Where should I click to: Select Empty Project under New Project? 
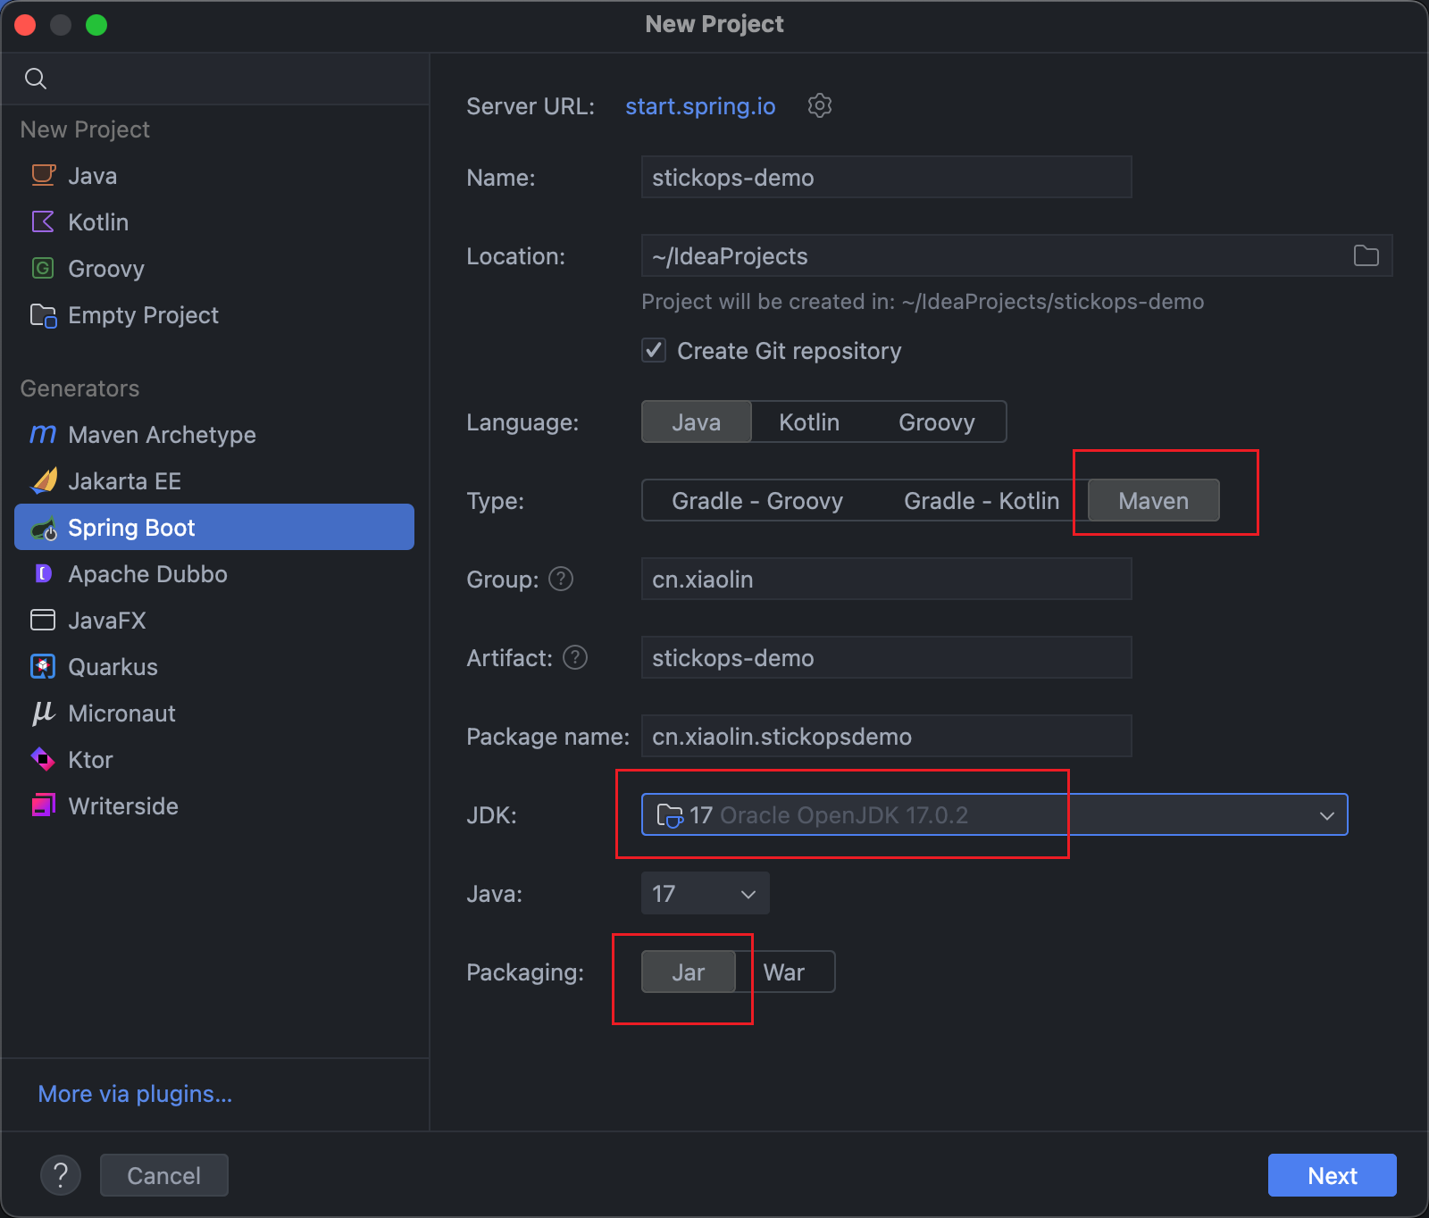coord(143,314)
